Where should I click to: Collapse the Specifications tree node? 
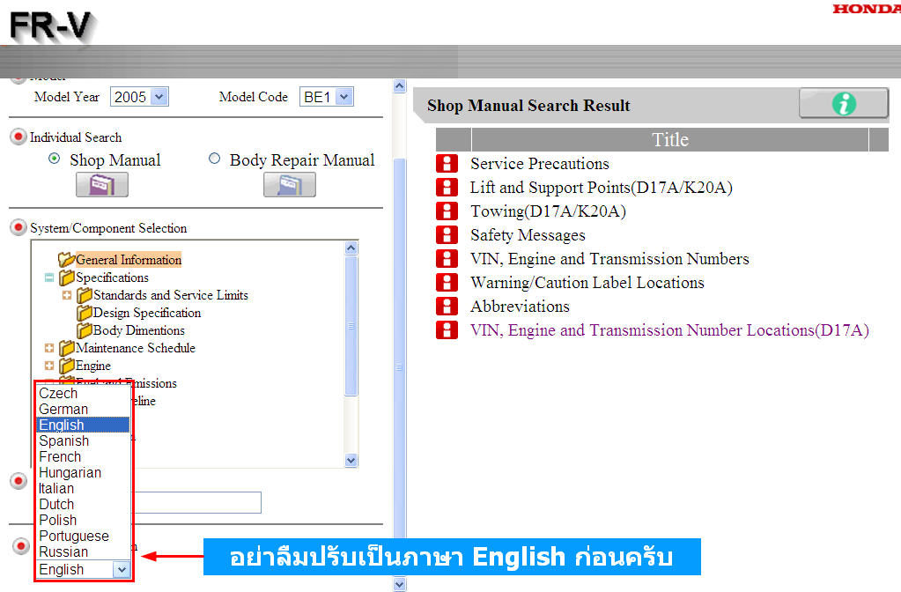tap(49, 277)
